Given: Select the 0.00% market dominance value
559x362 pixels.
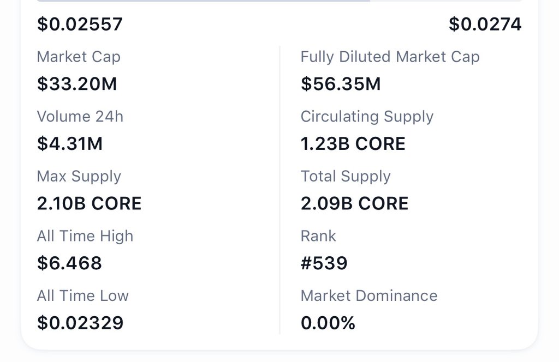Looking at the screenshot, I should coord(328,323).
